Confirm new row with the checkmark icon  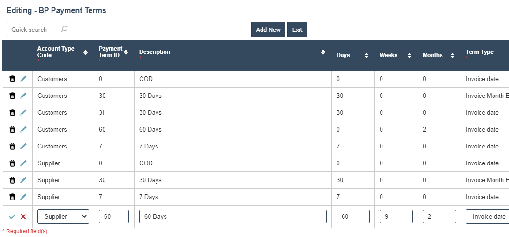12,217
